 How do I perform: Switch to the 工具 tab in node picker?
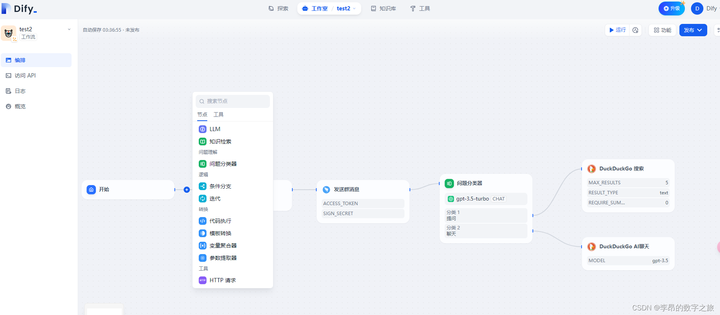pos(218,115)
